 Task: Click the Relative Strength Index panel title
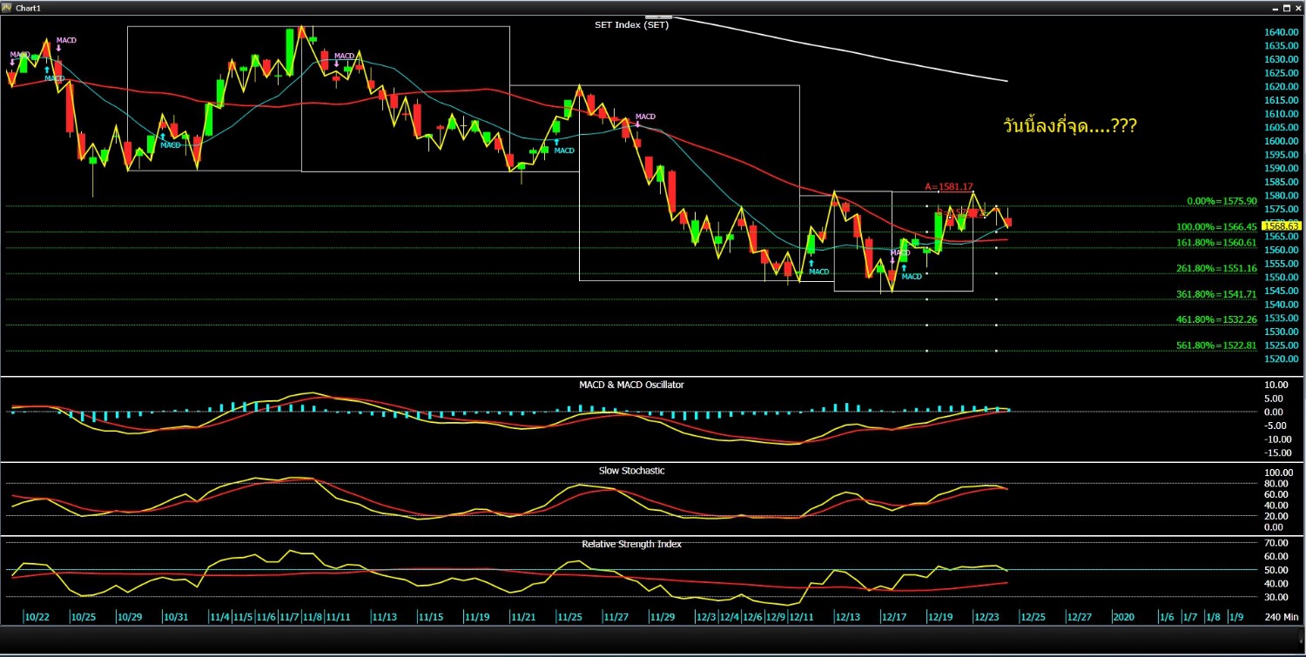(x=631, y=544)
